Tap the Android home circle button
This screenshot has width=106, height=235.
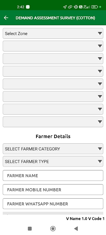click(53, 229)
